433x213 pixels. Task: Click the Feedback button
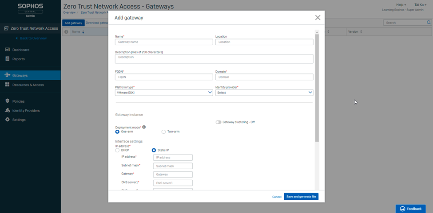point(410,209)
